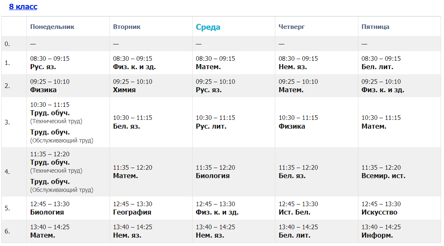
Task: Select Нем. яз. in Thursday's first lesson
Action: coord(293,67)
